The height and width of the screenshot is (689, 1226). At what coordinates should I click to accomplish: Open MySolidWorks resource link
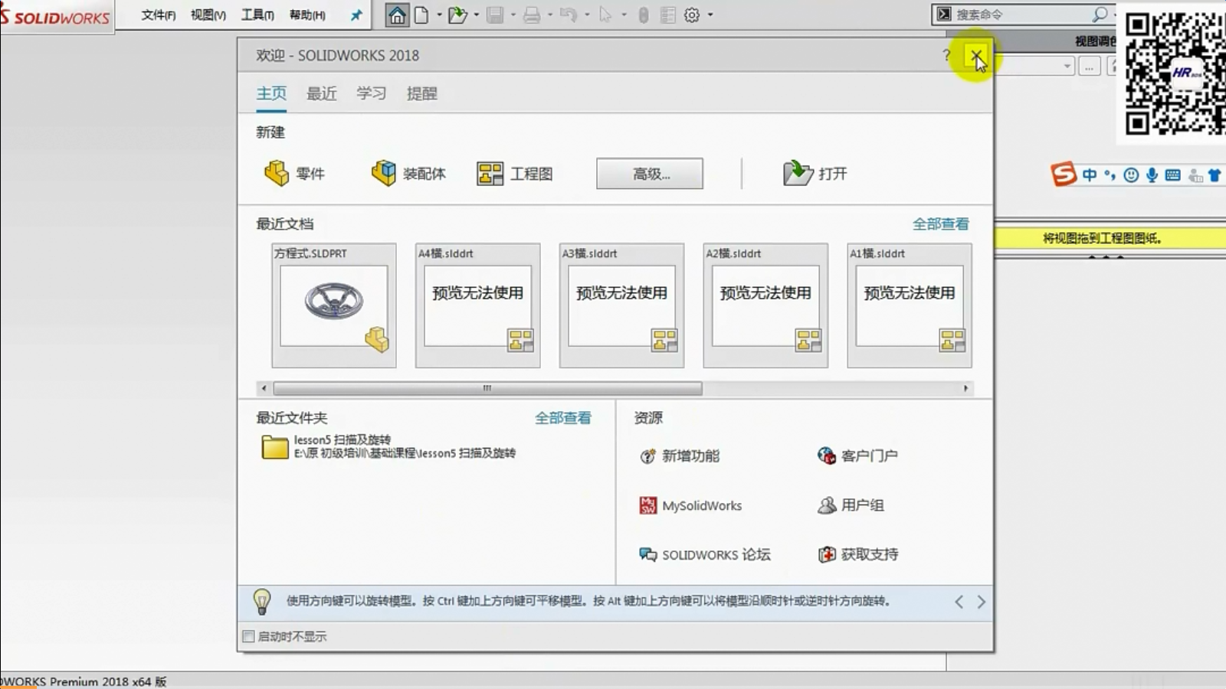[x=691, y=506]
